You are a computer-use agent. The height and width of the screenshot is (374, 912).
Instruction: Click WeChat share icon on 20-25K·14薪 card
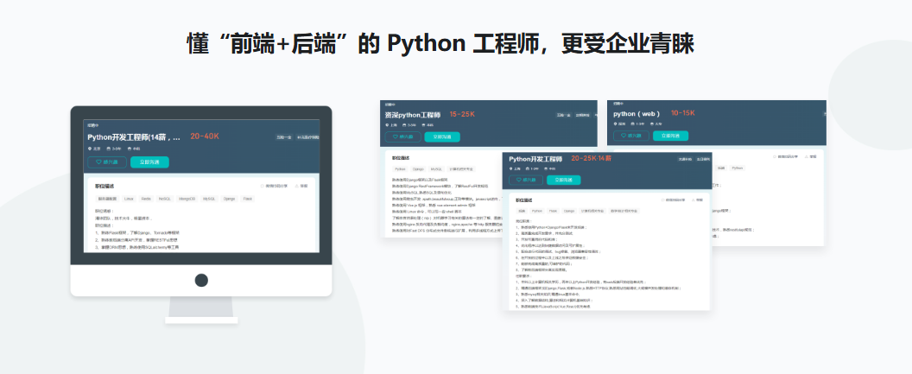(664, 199)
